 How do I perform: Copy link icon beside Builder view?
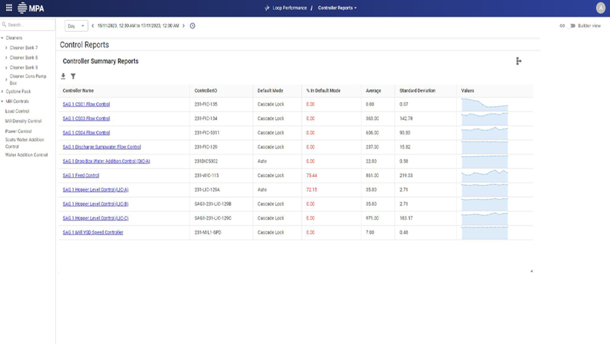pos(562,26)
